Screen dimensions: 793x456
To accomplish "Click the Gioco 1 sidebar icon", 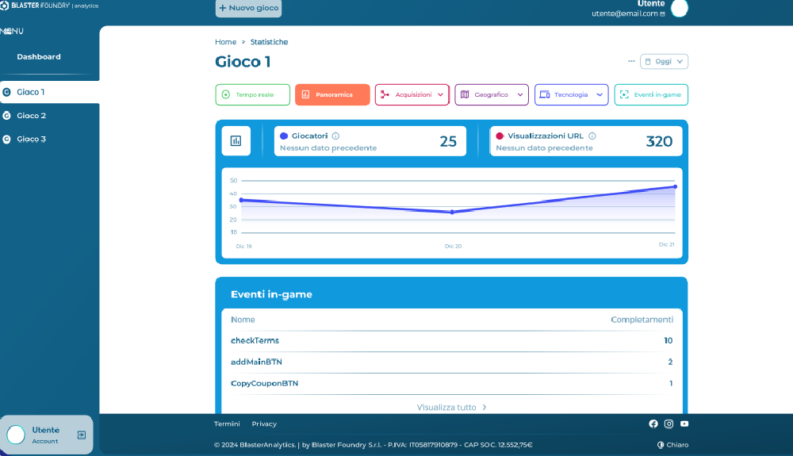I will coord(6,92).
